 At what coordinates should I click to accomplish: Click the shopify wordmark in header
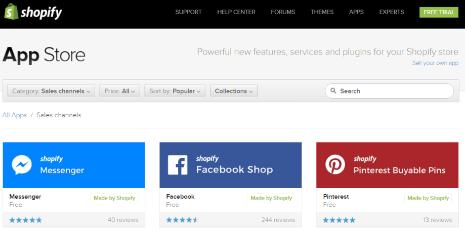[41, 13]
